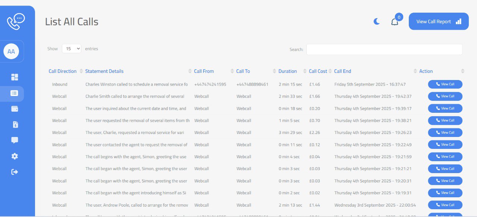Select the call list icon in sidebar
Viewport: 477px width, 217px height.
[x=15, y=94]
